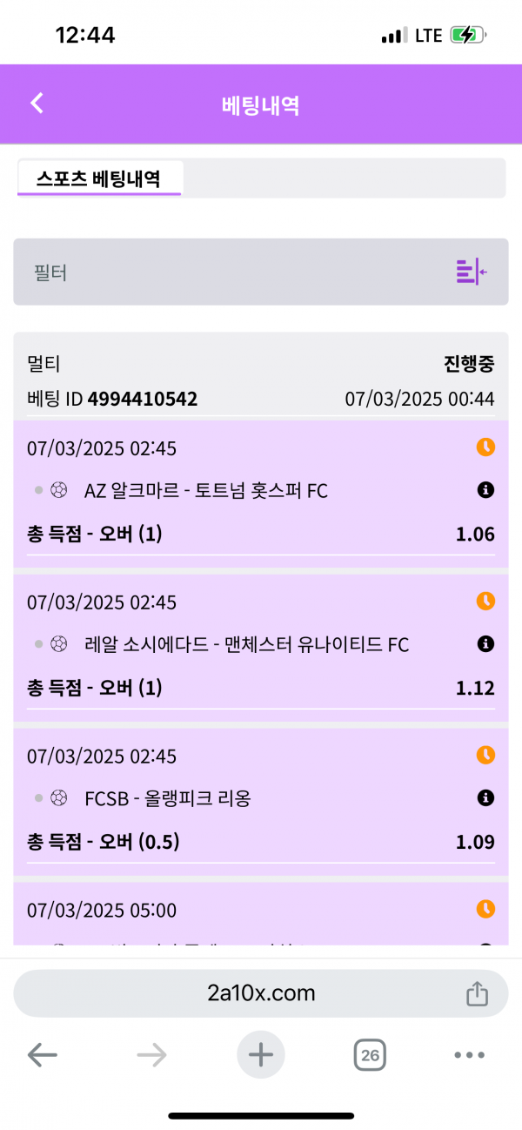This screenshot has height=1130, width=522.
Task: Open the filter collapse icon
Action: click(x=471, y=272)
